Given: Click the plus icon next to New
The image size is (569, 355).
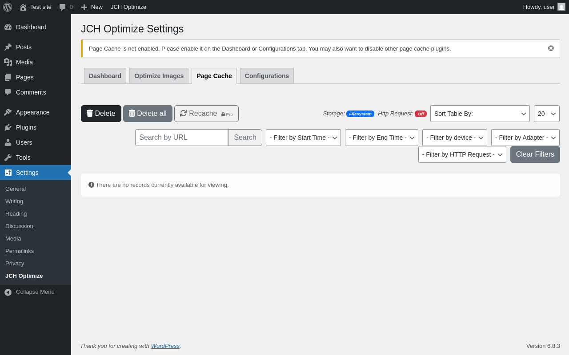Looking at the screenshot, I should pyautogui.click(x=84, y=7).
